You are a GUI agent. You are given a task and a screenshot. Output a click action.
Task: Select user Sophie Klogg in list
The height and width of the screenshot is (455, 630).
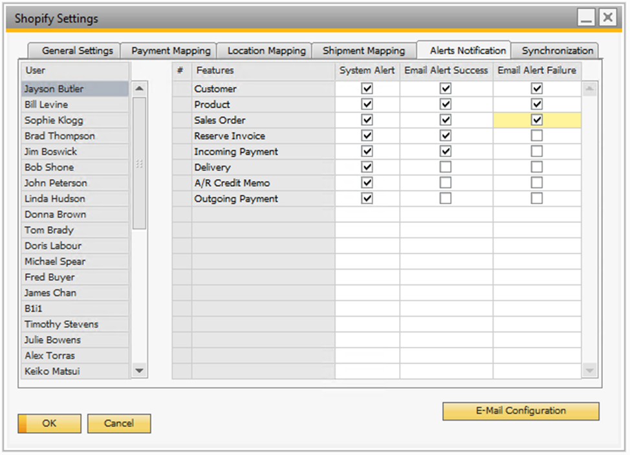[54, 120]
